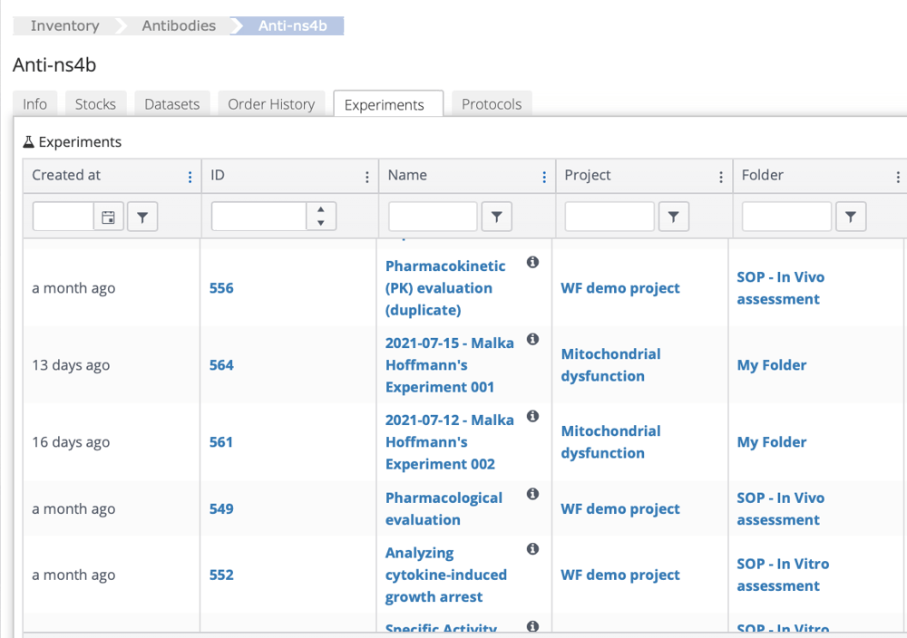The image size is (907, 638).
Task: Click the info icon on Malka Hoffmann's Experiment 001
Action: pyautogui.click(x=533, y=339)
